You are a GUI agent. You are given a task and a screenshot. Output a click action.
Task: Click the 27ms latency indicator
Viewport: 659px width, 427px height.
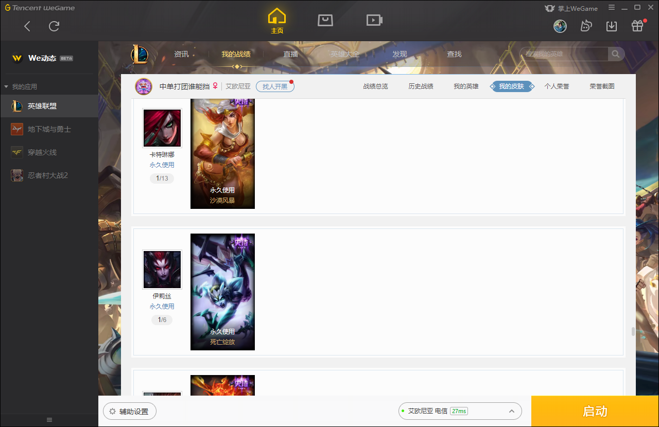click(459, 411)
